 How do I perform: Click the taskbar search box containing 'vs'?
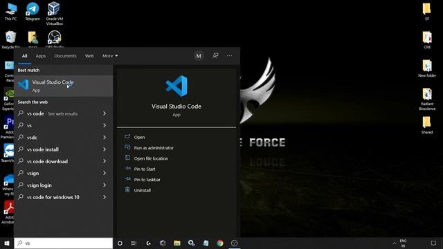click(x=64, y=243)
